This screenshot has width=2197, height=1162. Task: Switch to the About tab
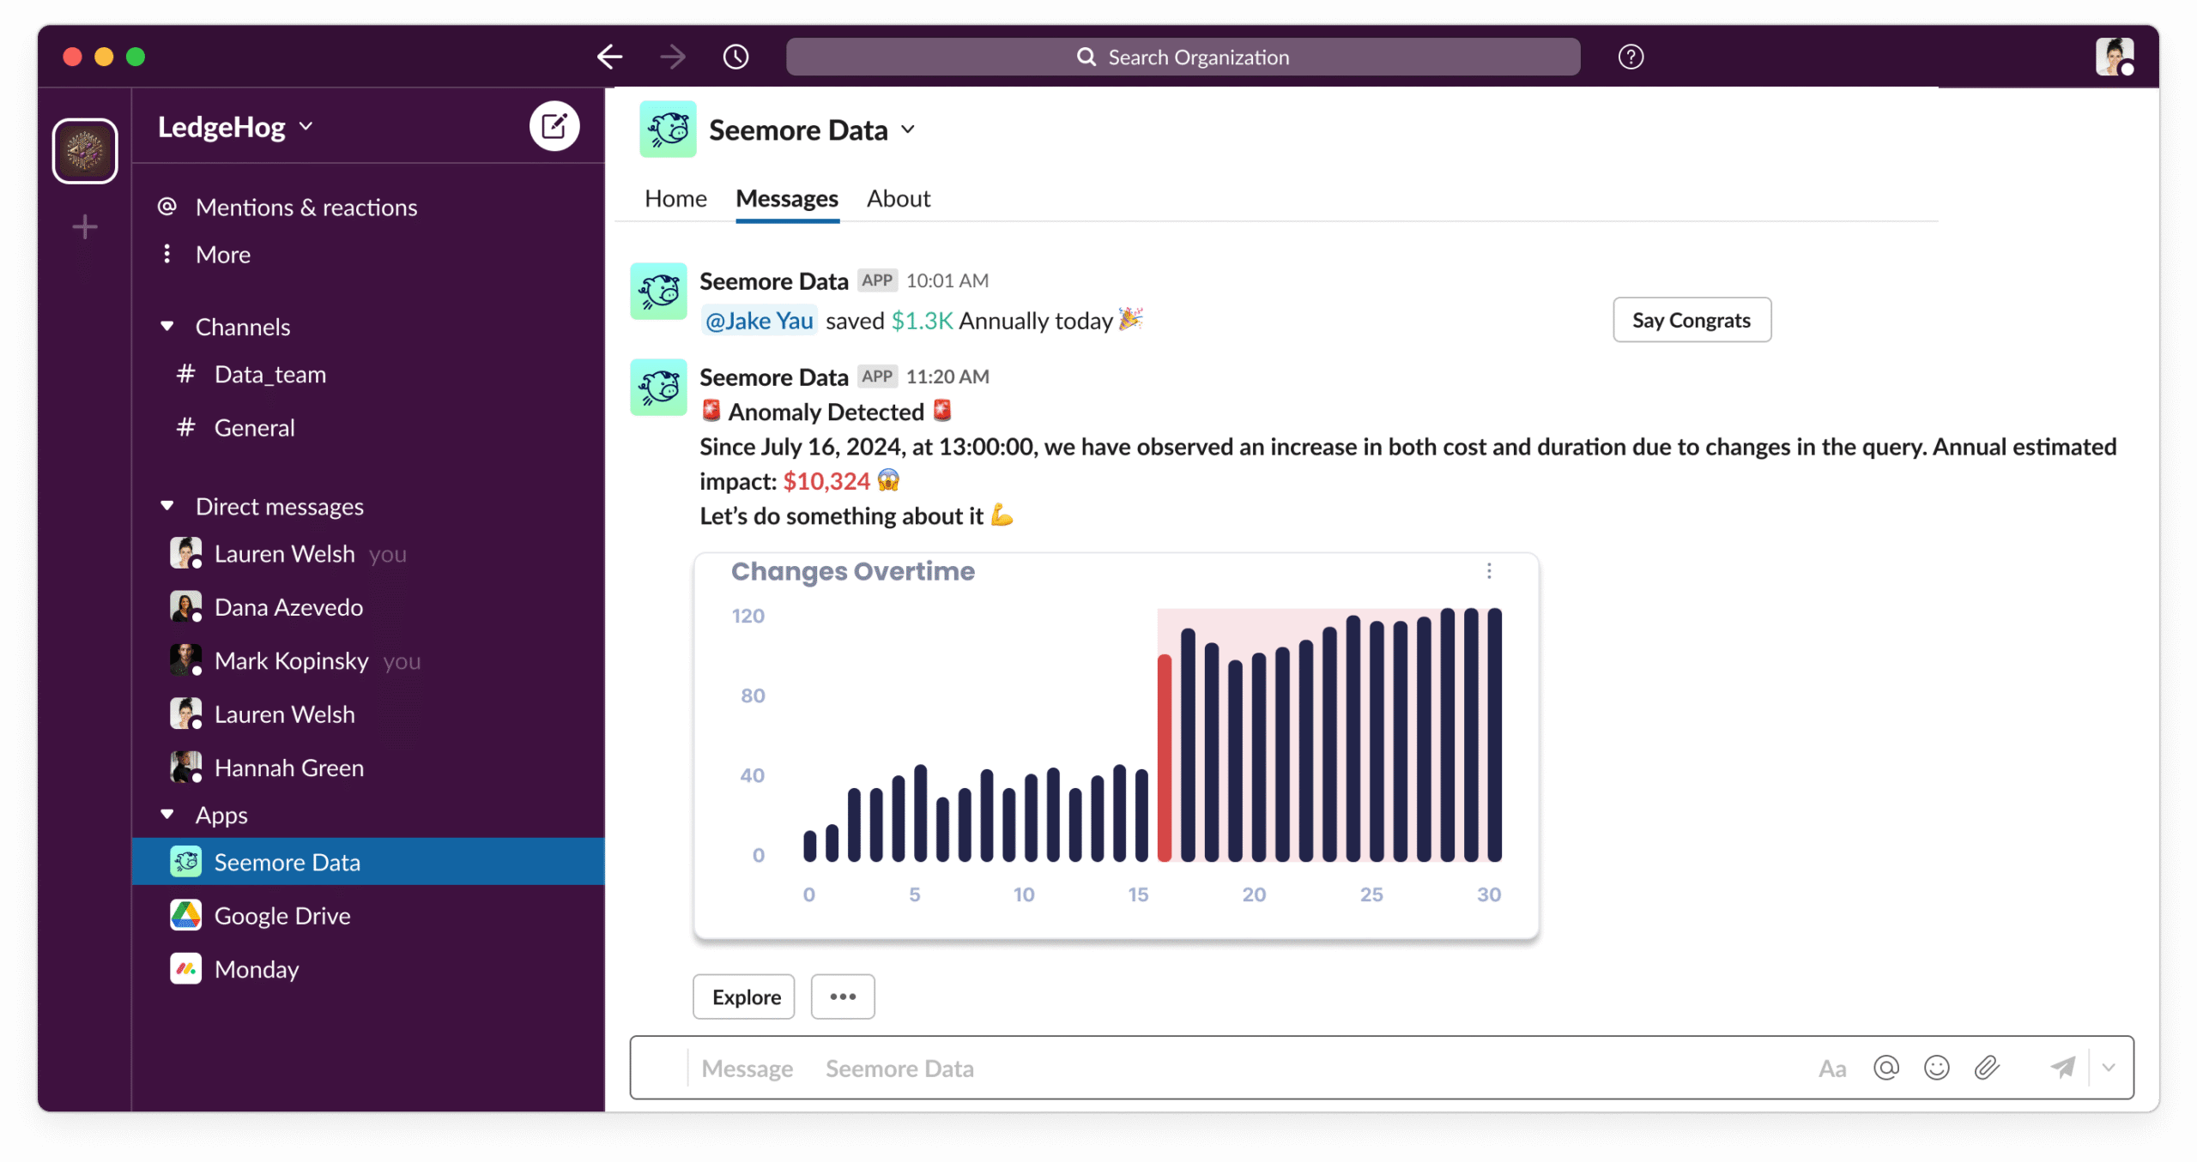click(x=898, y=199)
